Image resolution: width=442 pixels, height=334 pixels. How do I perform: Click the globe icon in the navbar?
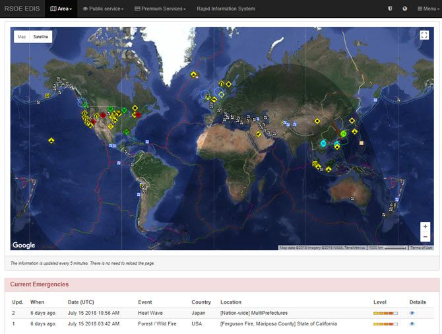coord(404,9)
